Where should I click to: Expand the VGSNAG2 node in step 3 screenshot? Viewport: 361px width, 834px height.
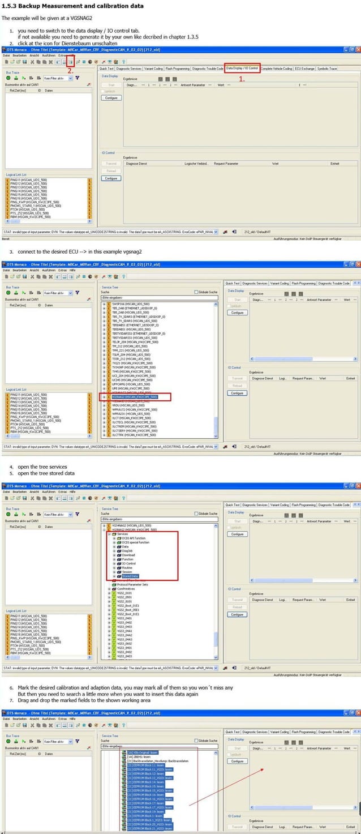[x=104, y=397]
